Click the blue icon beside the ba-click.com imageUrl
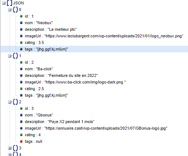Screen dimensions: 188x156 pos(21,82)
